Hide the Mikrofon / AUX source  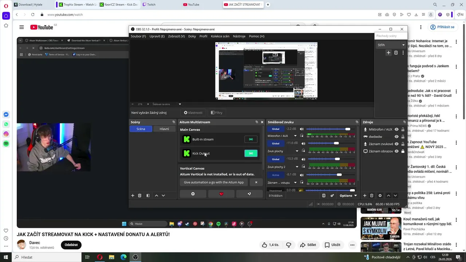396,130
